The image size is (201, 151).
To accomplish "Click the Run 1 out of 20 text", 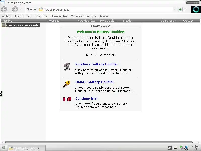I will coord(101,55).
